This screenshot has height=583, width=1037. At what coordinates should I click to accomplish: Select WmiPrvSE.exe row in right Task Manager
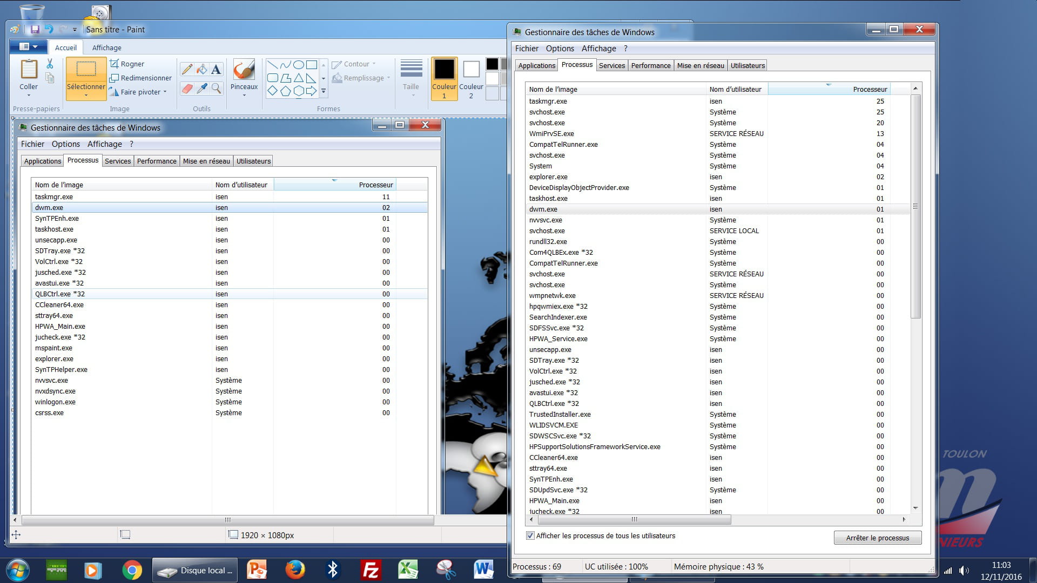tap(718, 133)
